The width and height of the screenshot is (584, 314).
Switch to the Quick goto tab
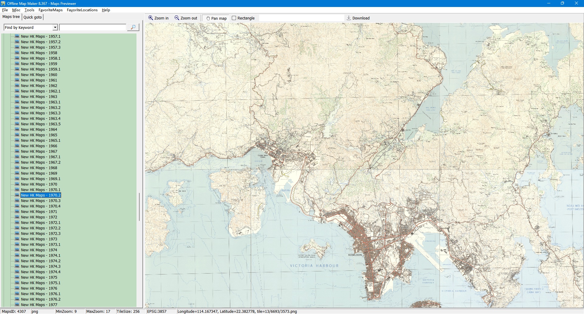pyautogui.click(x=33, y=17)
